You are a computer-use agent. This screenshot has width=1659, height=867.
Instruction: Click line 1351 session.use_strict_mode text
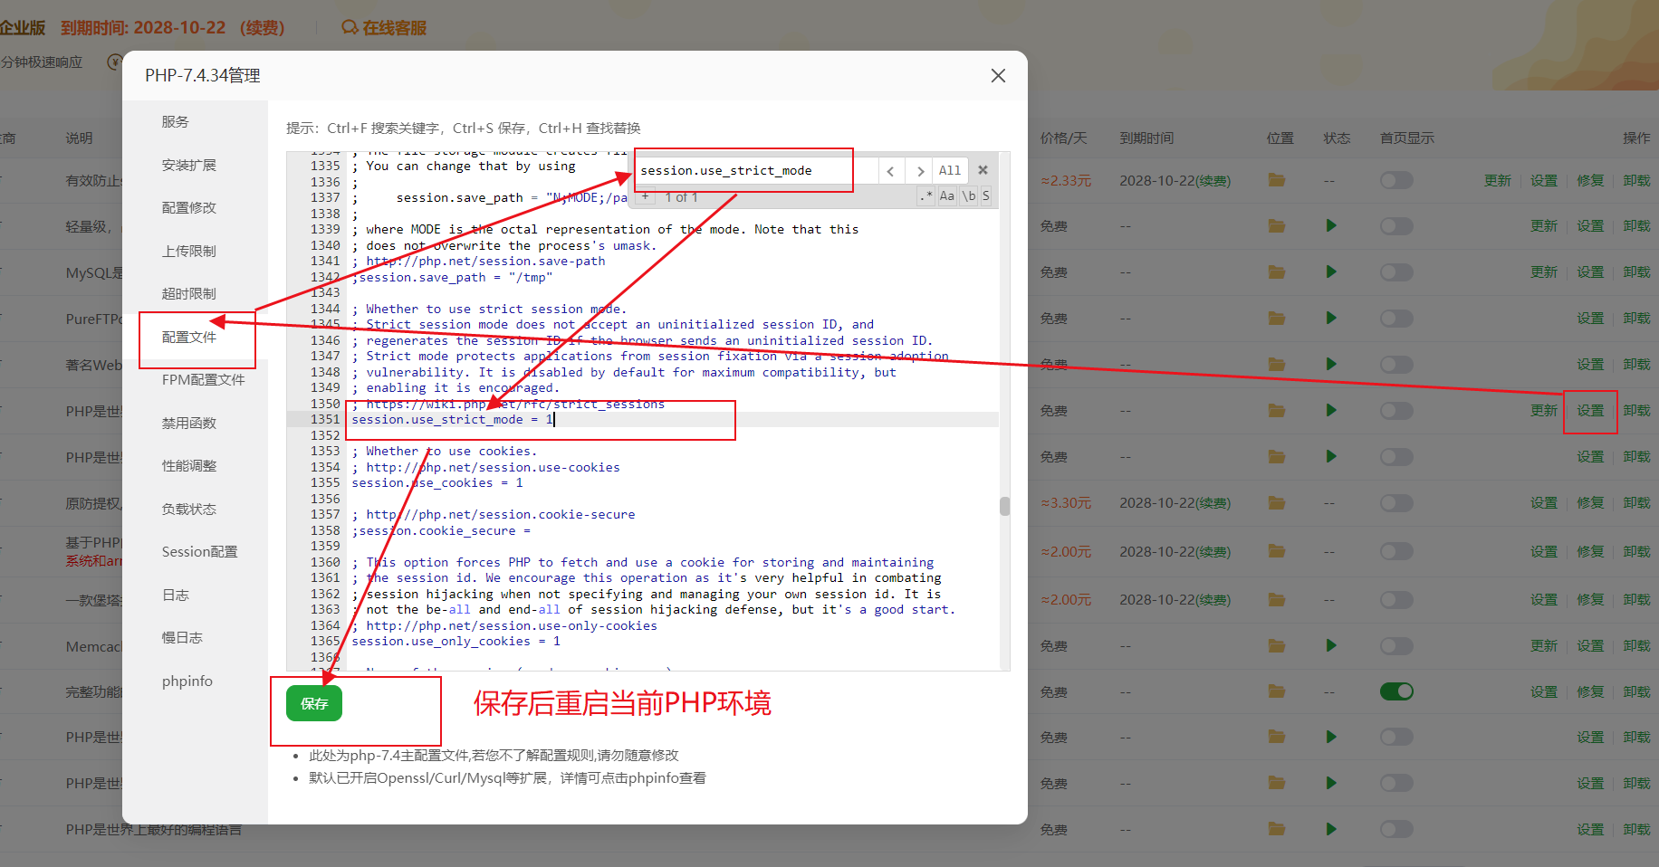(x=452, y=419)
